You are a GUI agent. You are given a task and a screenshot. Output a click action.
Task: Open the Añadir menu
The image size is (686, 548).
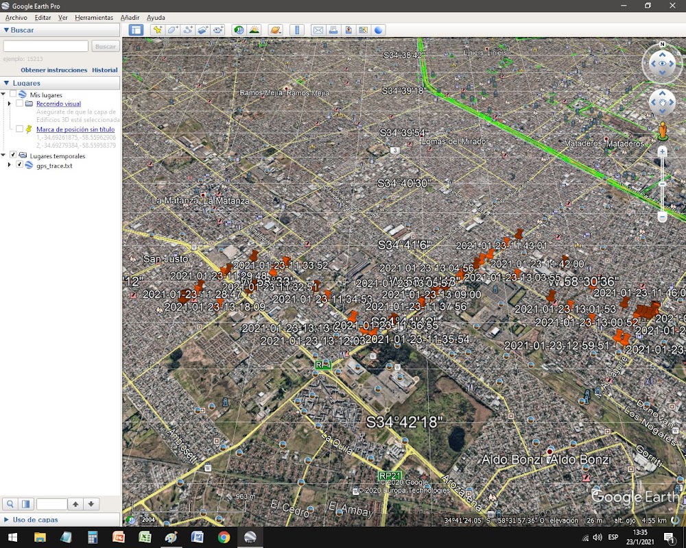point(130,18)
